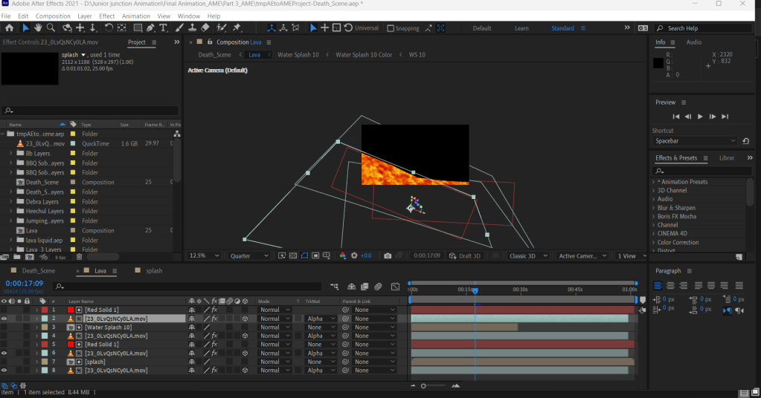Play the preview with the Play button

point(700,117)
